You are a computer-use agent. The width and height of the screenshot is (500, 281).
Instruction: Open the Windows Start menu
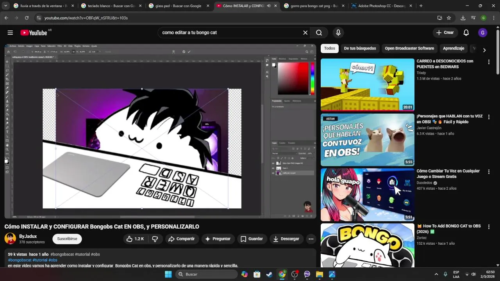coord(168,274)
